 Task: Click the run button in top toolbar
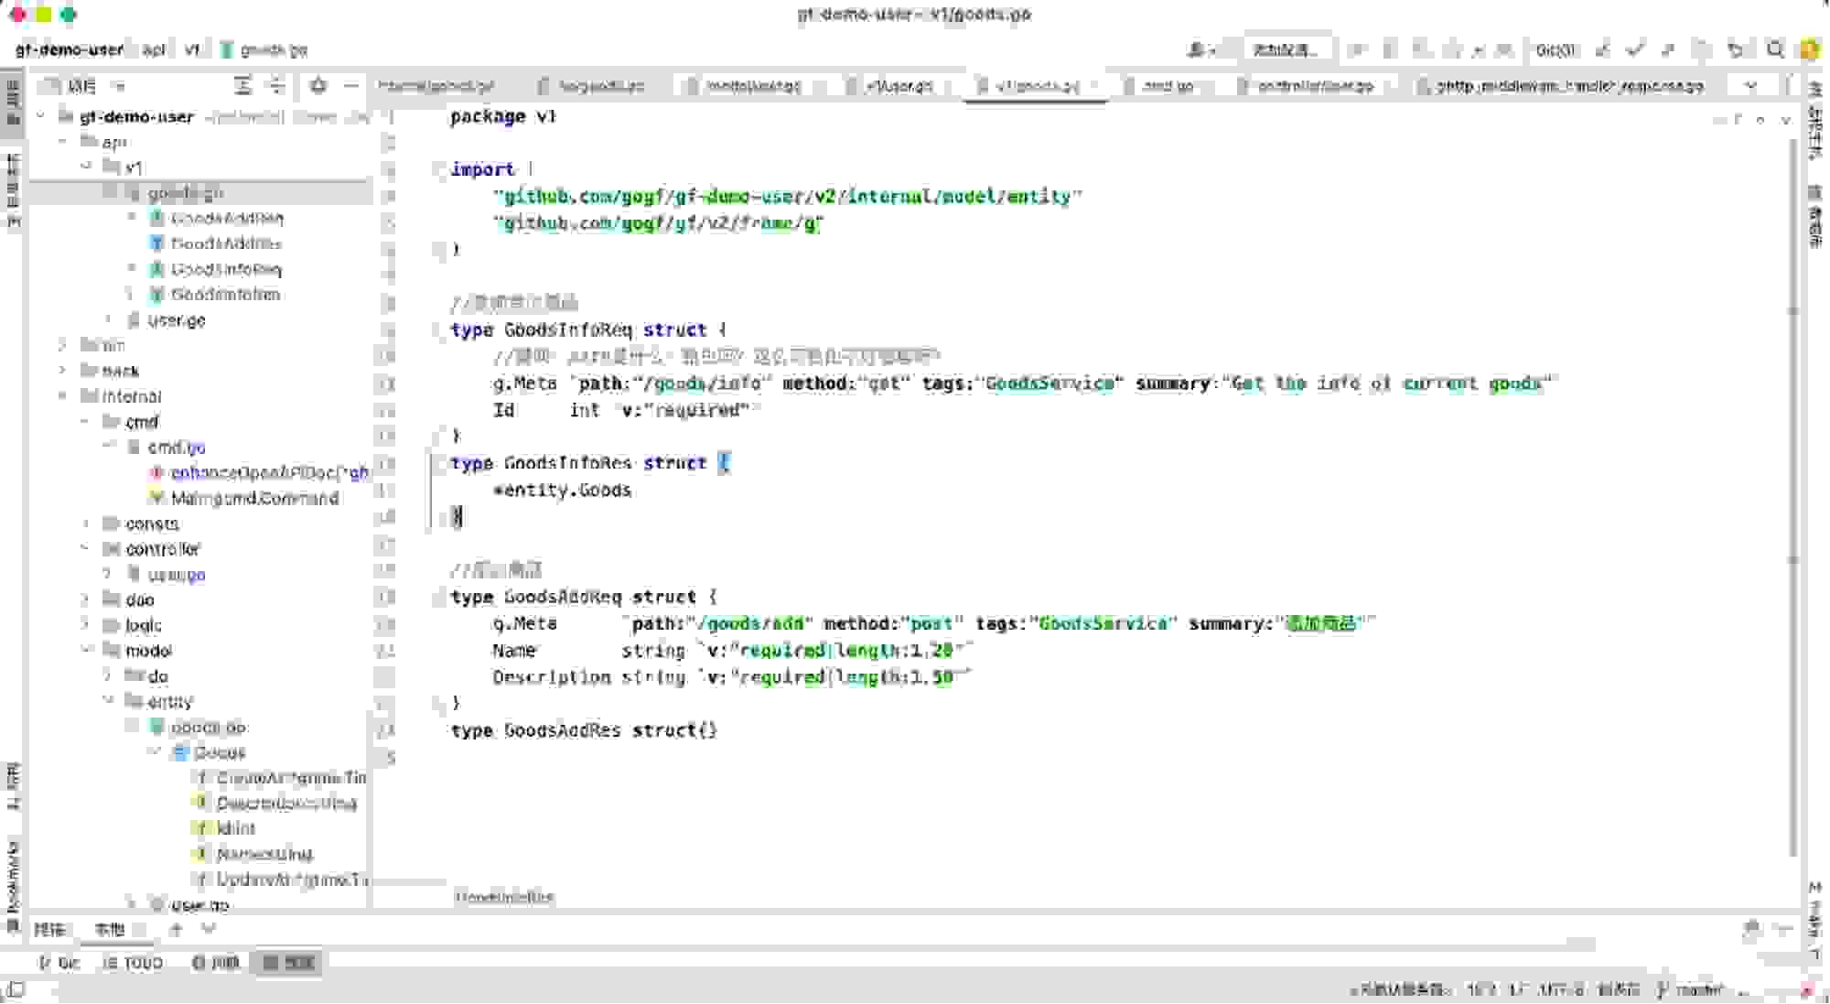pyautogui.click(x=1357, y=49)
